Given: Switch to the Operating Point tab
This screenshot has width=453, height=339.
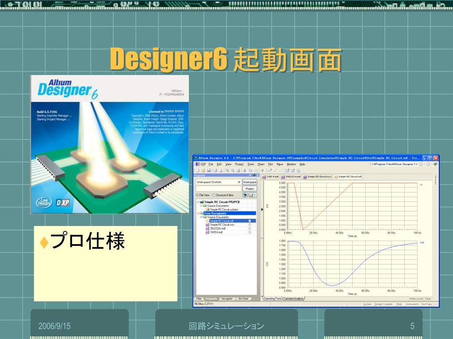Looking at the screenshot, I should 272,298.
